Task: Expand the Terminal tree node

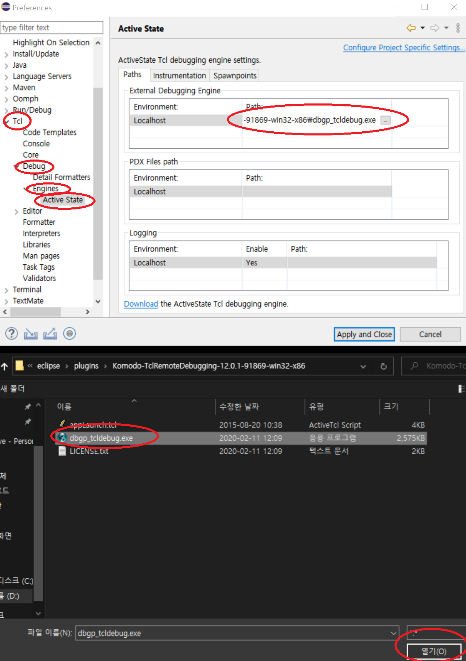Action: coord(6,290)
